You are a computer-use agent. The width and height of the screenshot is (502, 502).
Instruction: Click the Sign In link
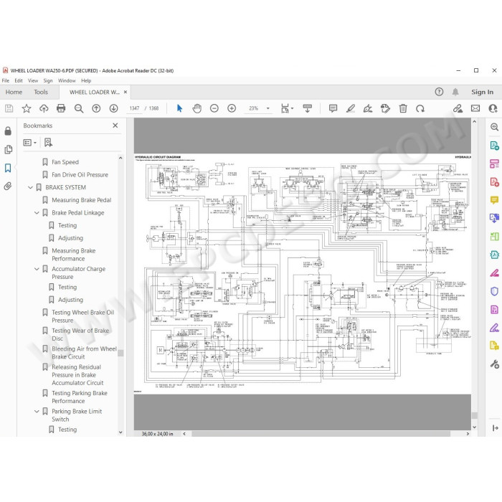click(482, 93)
